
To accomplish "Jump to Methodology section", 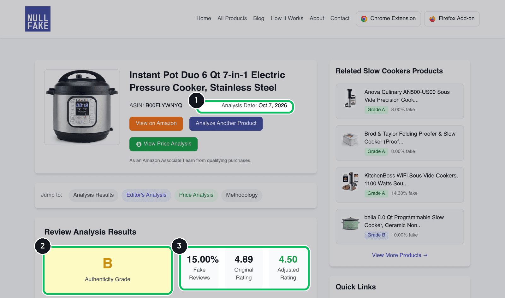I will coord(242,195).
